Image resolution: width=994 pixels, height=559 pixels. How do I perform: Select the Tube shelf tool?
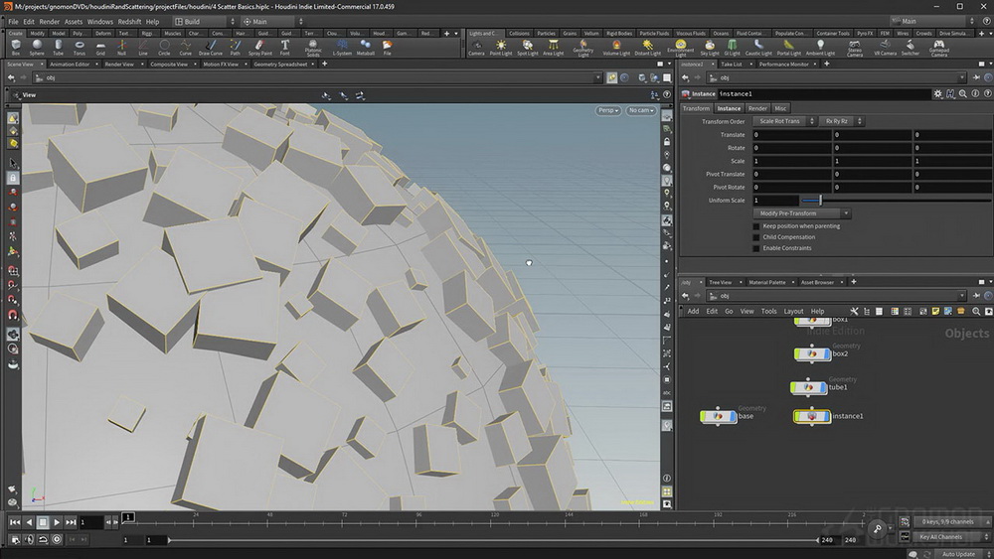click(x=59, y=48)
